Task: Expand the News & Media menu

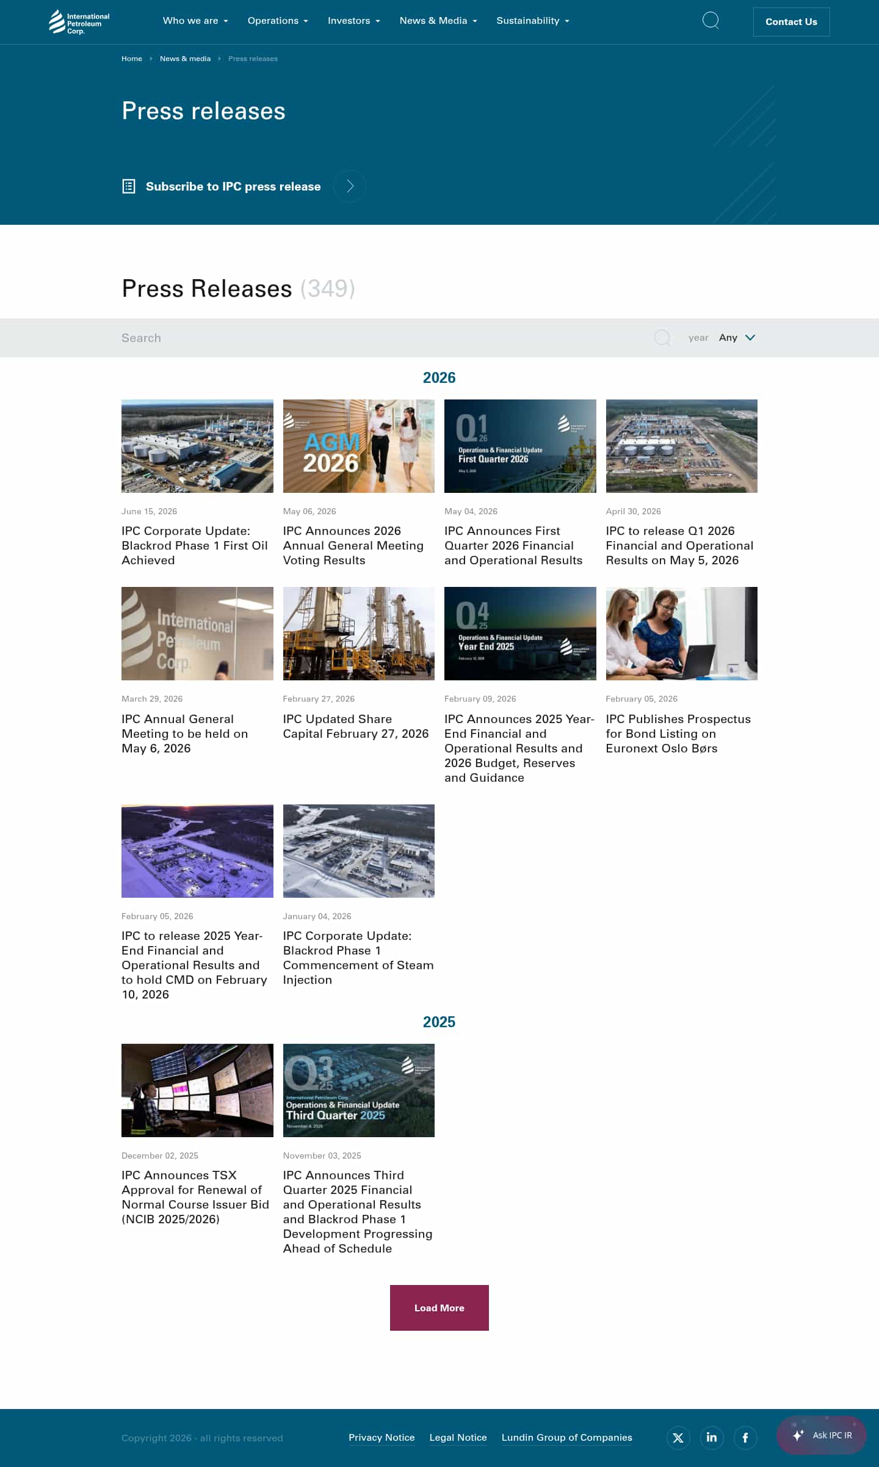Action: 438,21
